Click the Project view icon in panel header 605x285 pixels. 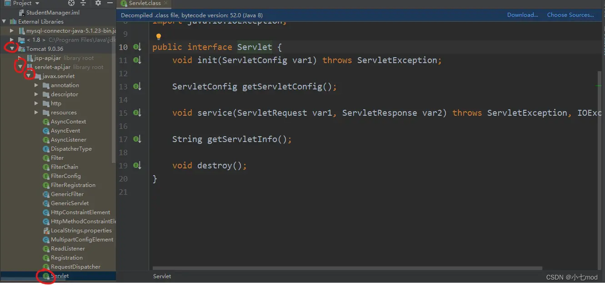[x=7, y=3]
